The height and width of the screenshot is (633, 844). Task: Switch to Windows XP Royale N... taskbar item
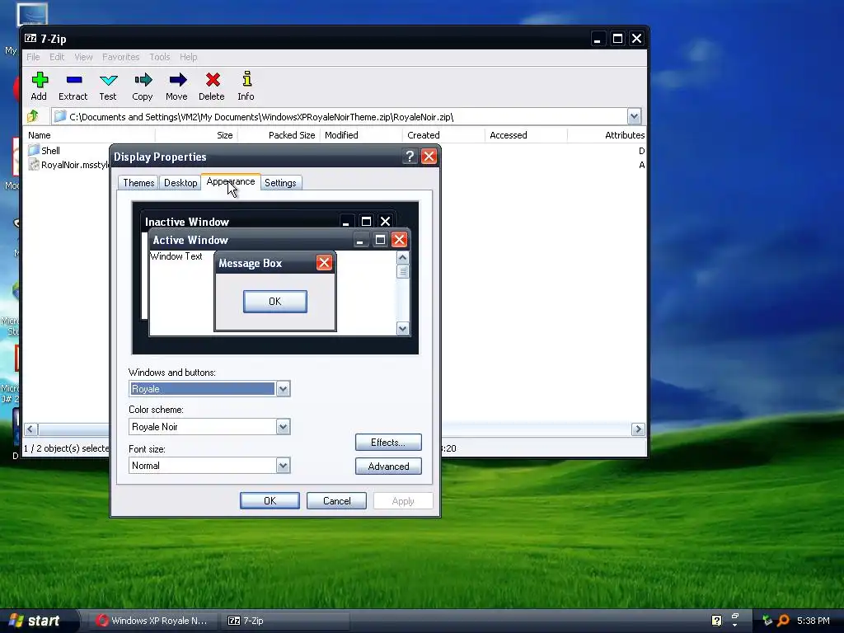point(154,621)
